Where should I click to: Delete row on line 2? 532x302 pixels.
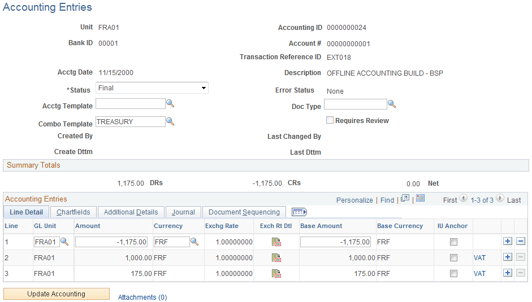(x=521, y=257)
